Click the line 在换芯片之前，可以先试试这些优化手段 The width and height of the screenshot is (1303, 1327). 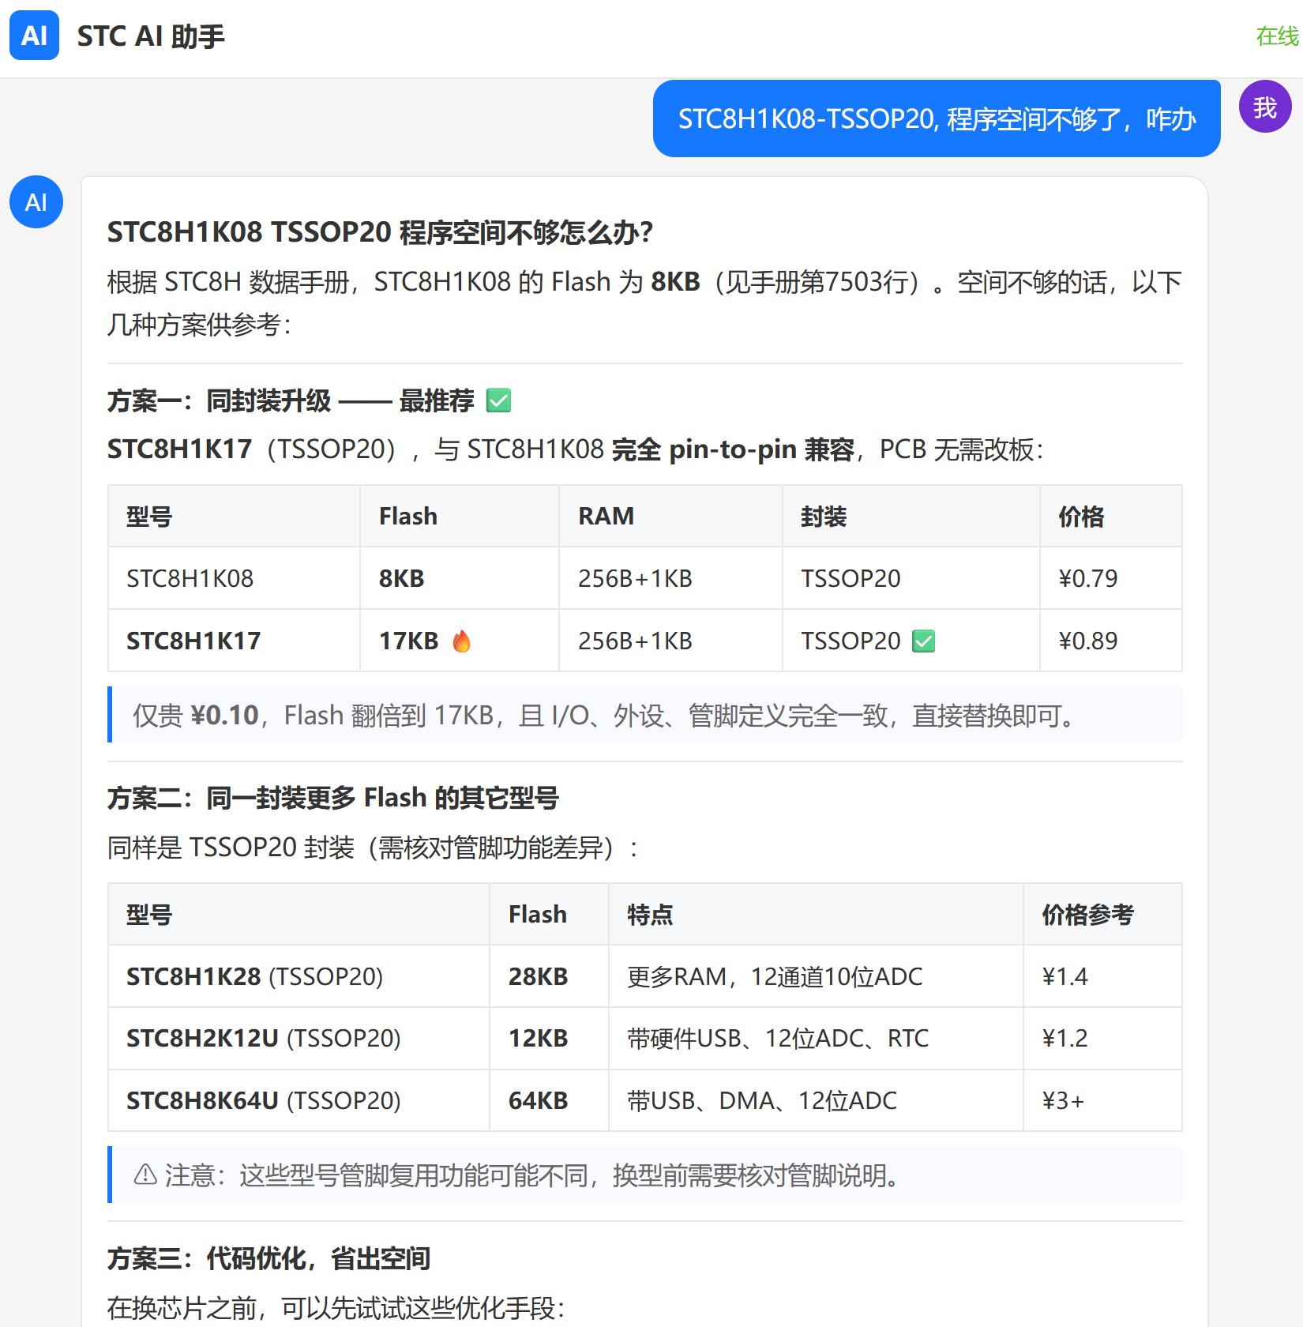pos(336,1308)
